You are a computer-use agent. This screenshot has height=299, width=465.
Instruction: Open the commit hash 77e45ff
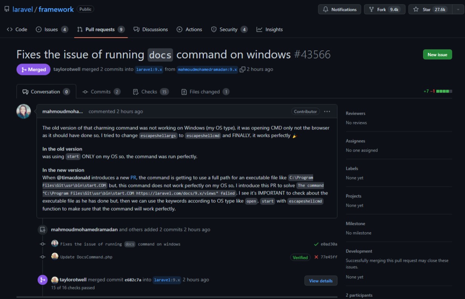point(329,257)
